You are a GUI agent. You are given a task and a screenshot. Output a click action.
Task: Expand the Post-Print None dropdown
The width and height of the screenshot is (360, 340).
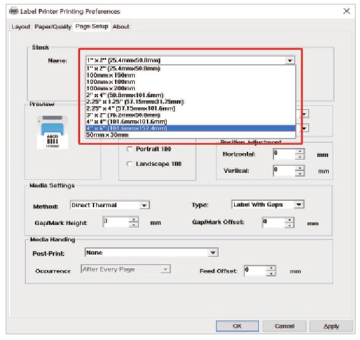click(x=213, y=252)
